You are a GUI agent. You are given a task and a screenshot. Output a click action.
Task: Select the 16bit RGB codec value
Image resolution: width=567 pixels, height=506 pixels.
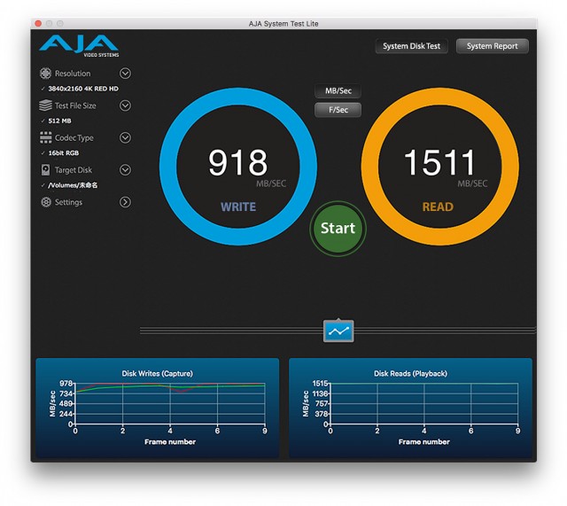click(x=64, y=153)
